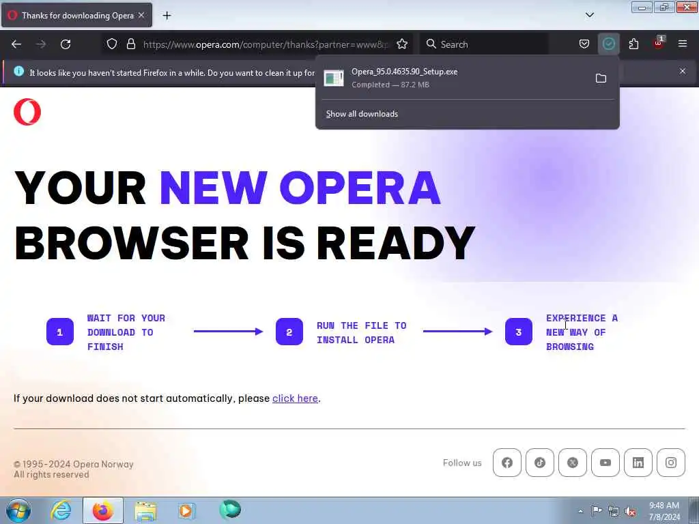This screenshot has width=699, height=524.
Task: Click the 'Run the file to install Opera' text
Action: pos(362,332)
